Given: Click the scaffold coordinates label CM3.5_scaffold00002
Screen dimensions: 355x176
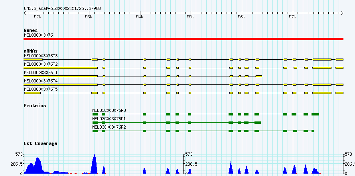Looking at the screenshot, I should tap(62, 9).
